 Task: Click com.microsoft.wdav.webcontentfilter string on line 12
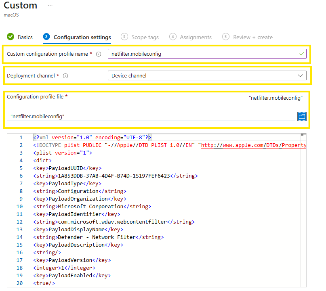tap(114, 222)
